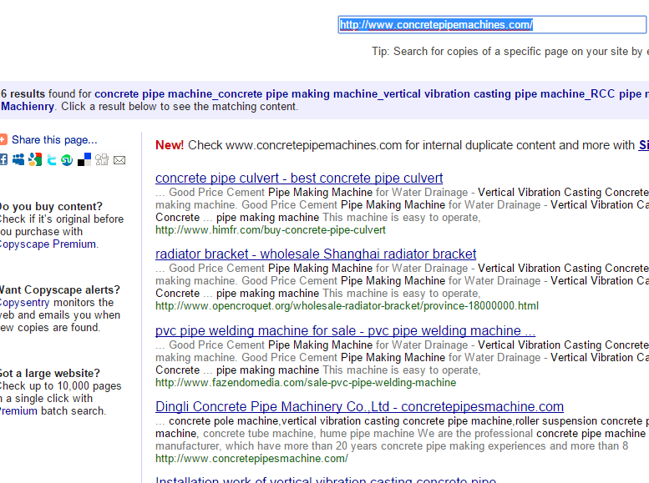Click the URL search input field
Screen dimensions: 649x483
pos(492,25)
